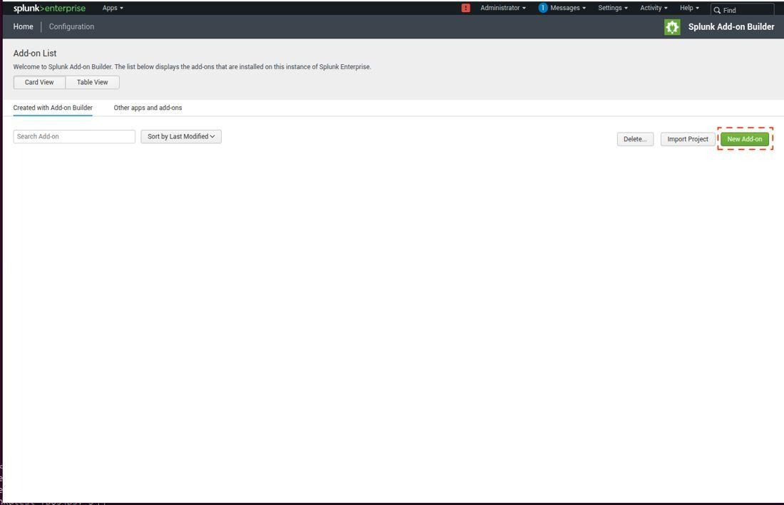784x505 pixels.
Task: Click the green New Add-on button
Action: [745, 139]
